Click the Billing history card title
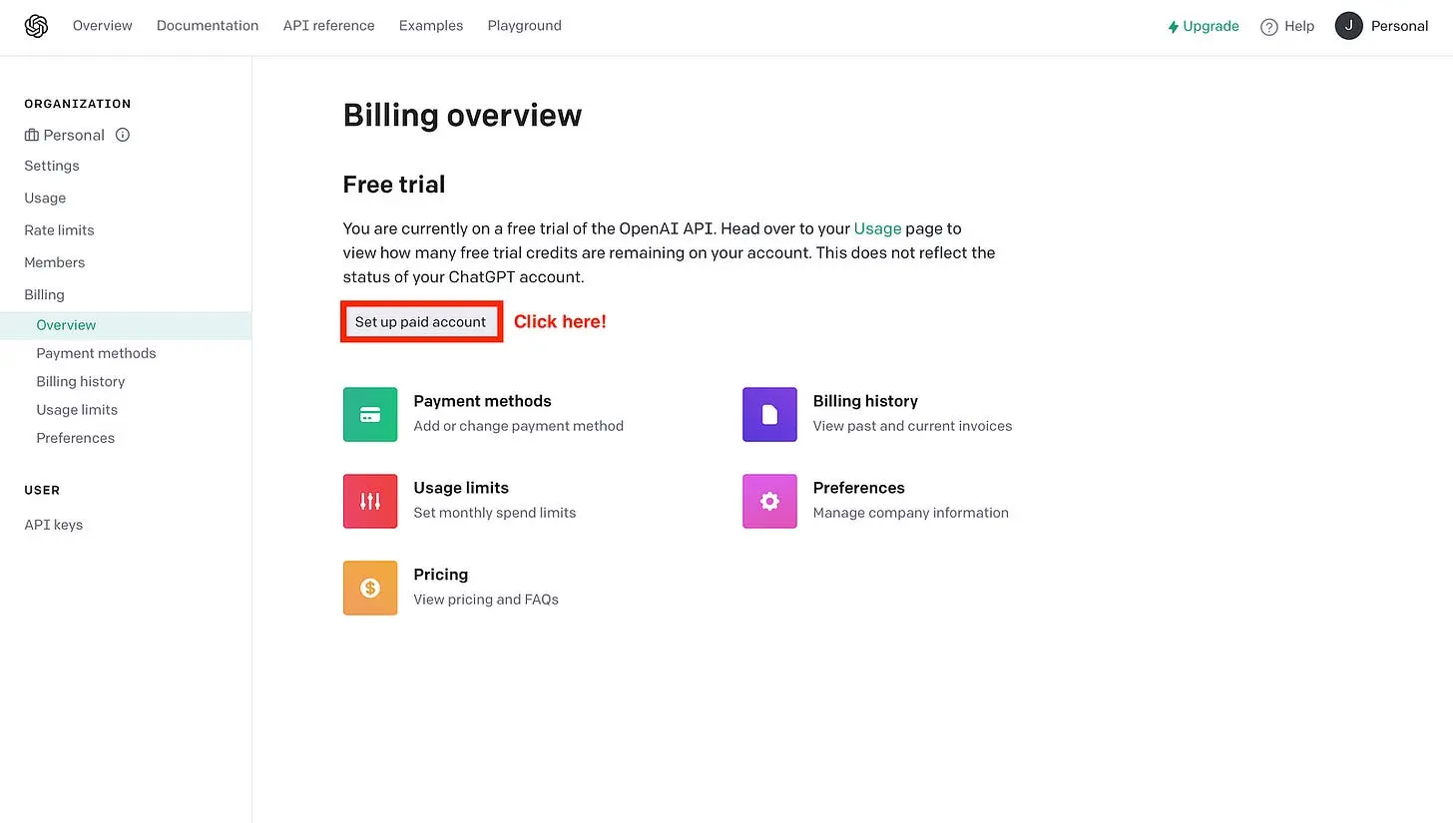Screen dimensions: 1453x823 click(x=865, y=401)
